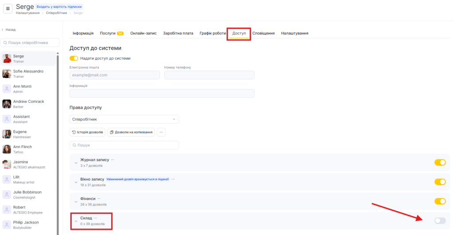Image resolution: width=454 pixels, height=235 pixels.
Task: Open the hamburger menu icon
Action: point(9,9)
